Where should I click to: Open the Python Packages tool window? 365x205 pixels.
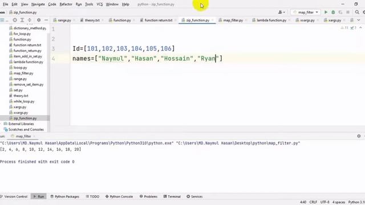pos(64,196)
